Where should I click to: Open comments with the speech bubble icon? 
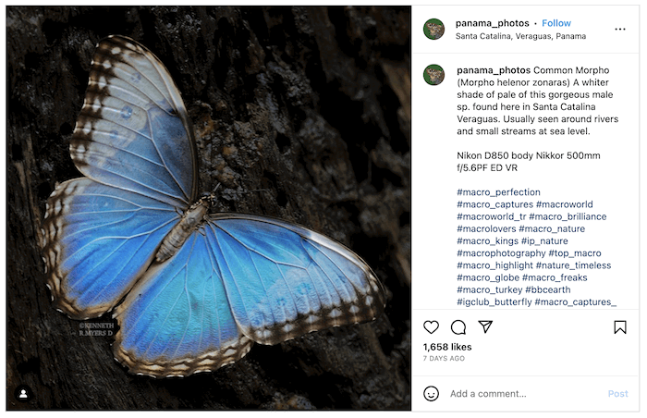(x=458, y=327)
